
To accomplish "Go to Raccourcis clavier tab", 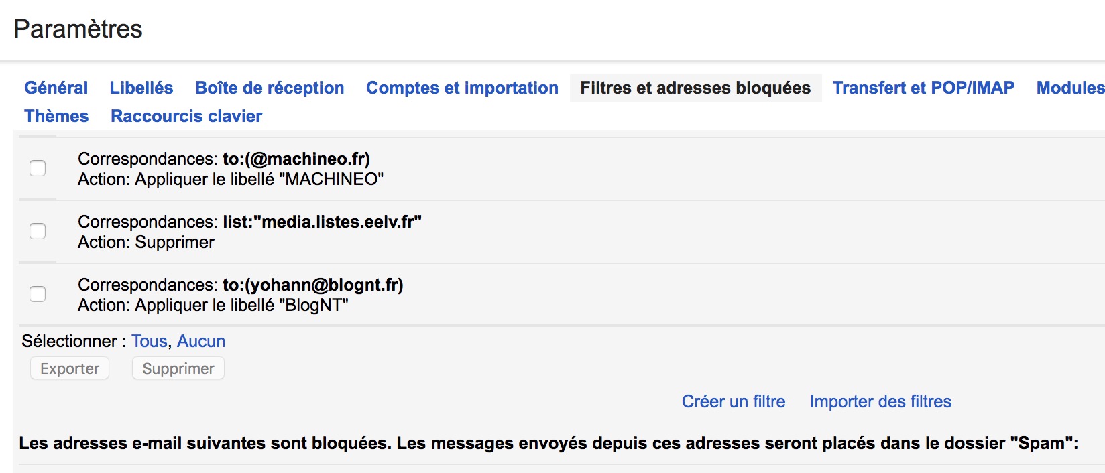I will 186,116.
